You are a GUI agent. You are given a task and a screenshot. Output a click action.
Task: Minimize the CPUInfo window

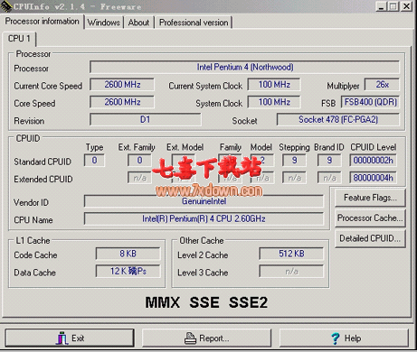point(381,6)
